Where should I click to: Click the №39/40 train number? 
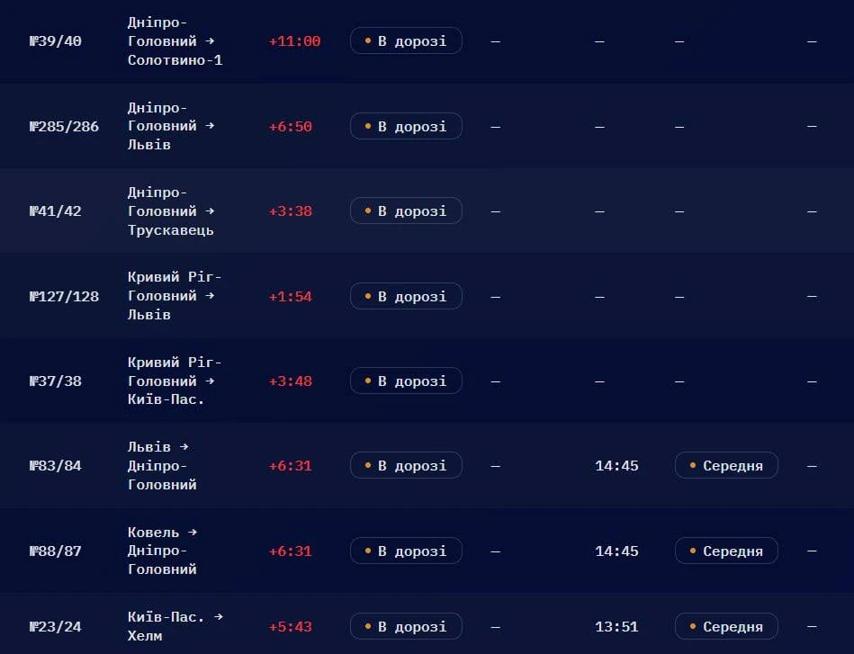(56, 41)
